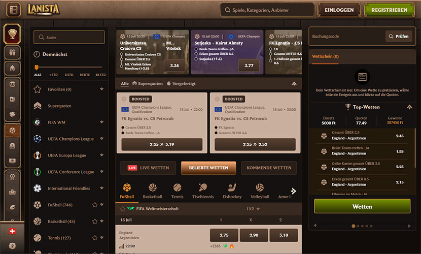Choose the Swiss flag language icon
This screenshot has height=254, width=421.
point(12,231)
